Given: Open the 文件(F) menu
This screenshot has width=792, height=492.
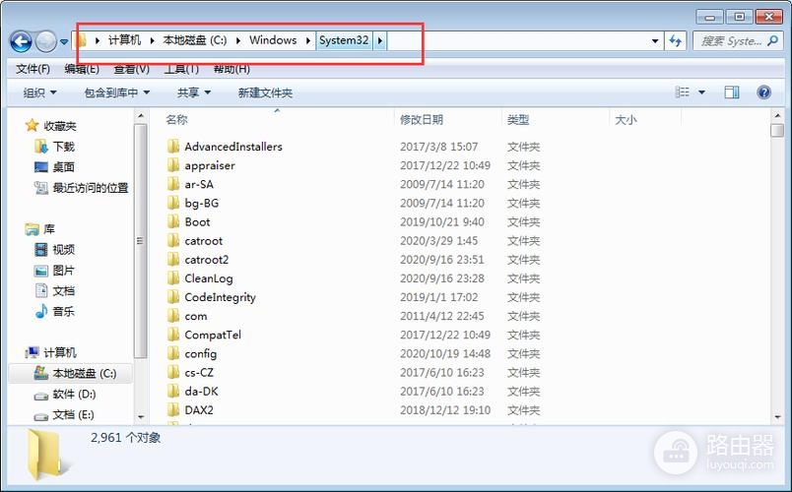Looking at the screenshot, I should point(33,69).
